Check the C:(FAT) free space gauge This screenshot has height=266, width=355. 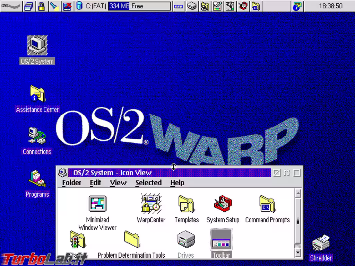[139, 6]
